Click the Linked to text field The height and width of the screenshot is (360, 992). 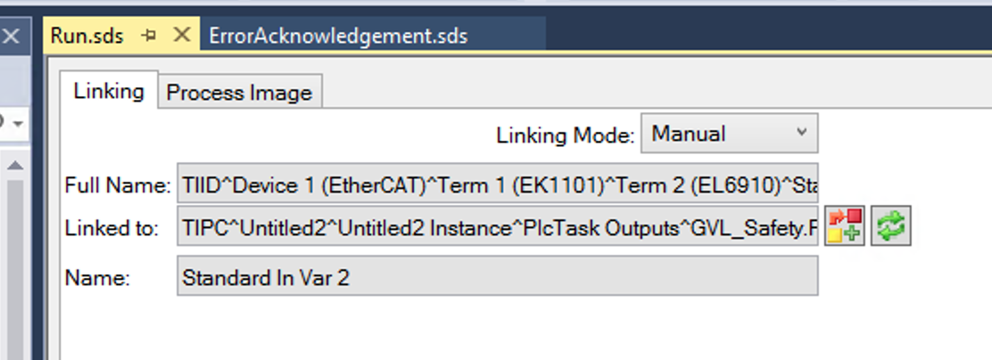497,226
